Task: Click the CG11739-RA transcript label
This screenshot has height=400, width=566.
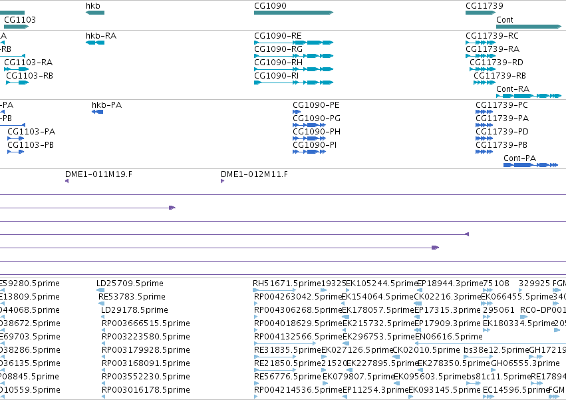Action: (x=492, y=49)
